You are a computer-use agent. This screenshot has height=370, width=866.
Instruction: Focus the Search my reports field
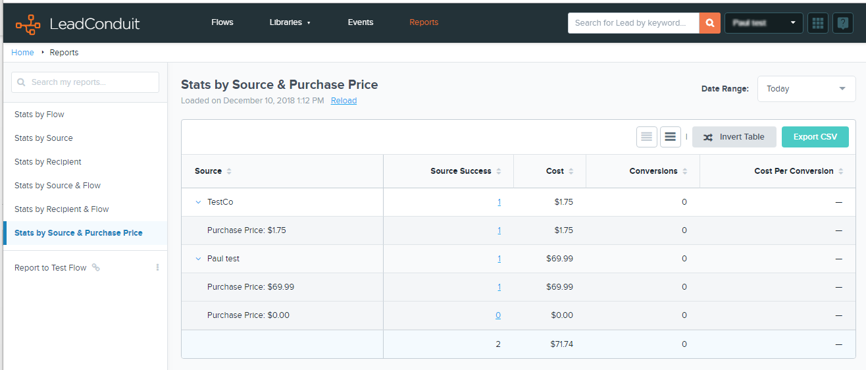coord(86,82)
